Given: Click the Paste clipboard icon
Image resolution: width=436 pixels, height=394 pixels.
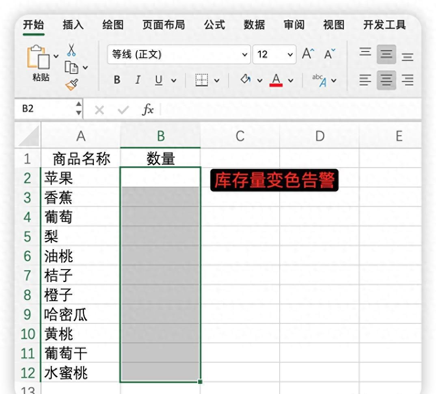Looking at the screenshot, I should tap(38, 57).
